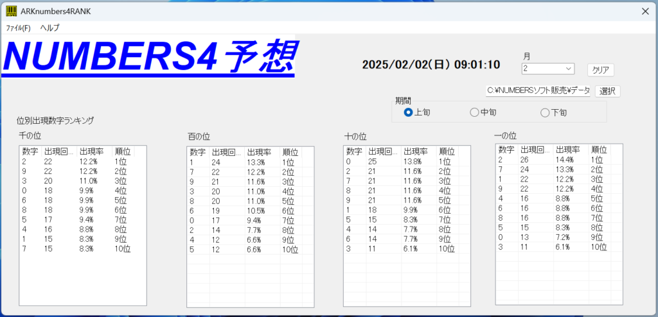This screenshot has height=317, width=658.
Task: Open the ファイル(F) menu
Action: (x=18, y=28)
